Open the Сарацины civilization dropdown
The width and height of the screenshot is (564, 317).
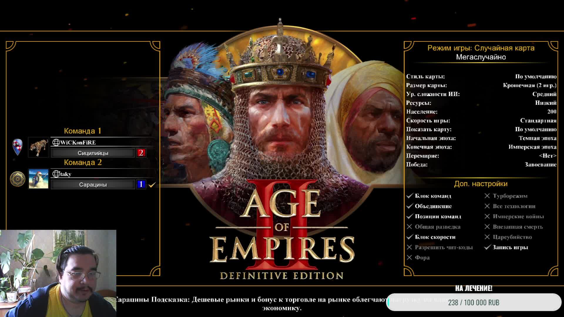pos(93,185)
